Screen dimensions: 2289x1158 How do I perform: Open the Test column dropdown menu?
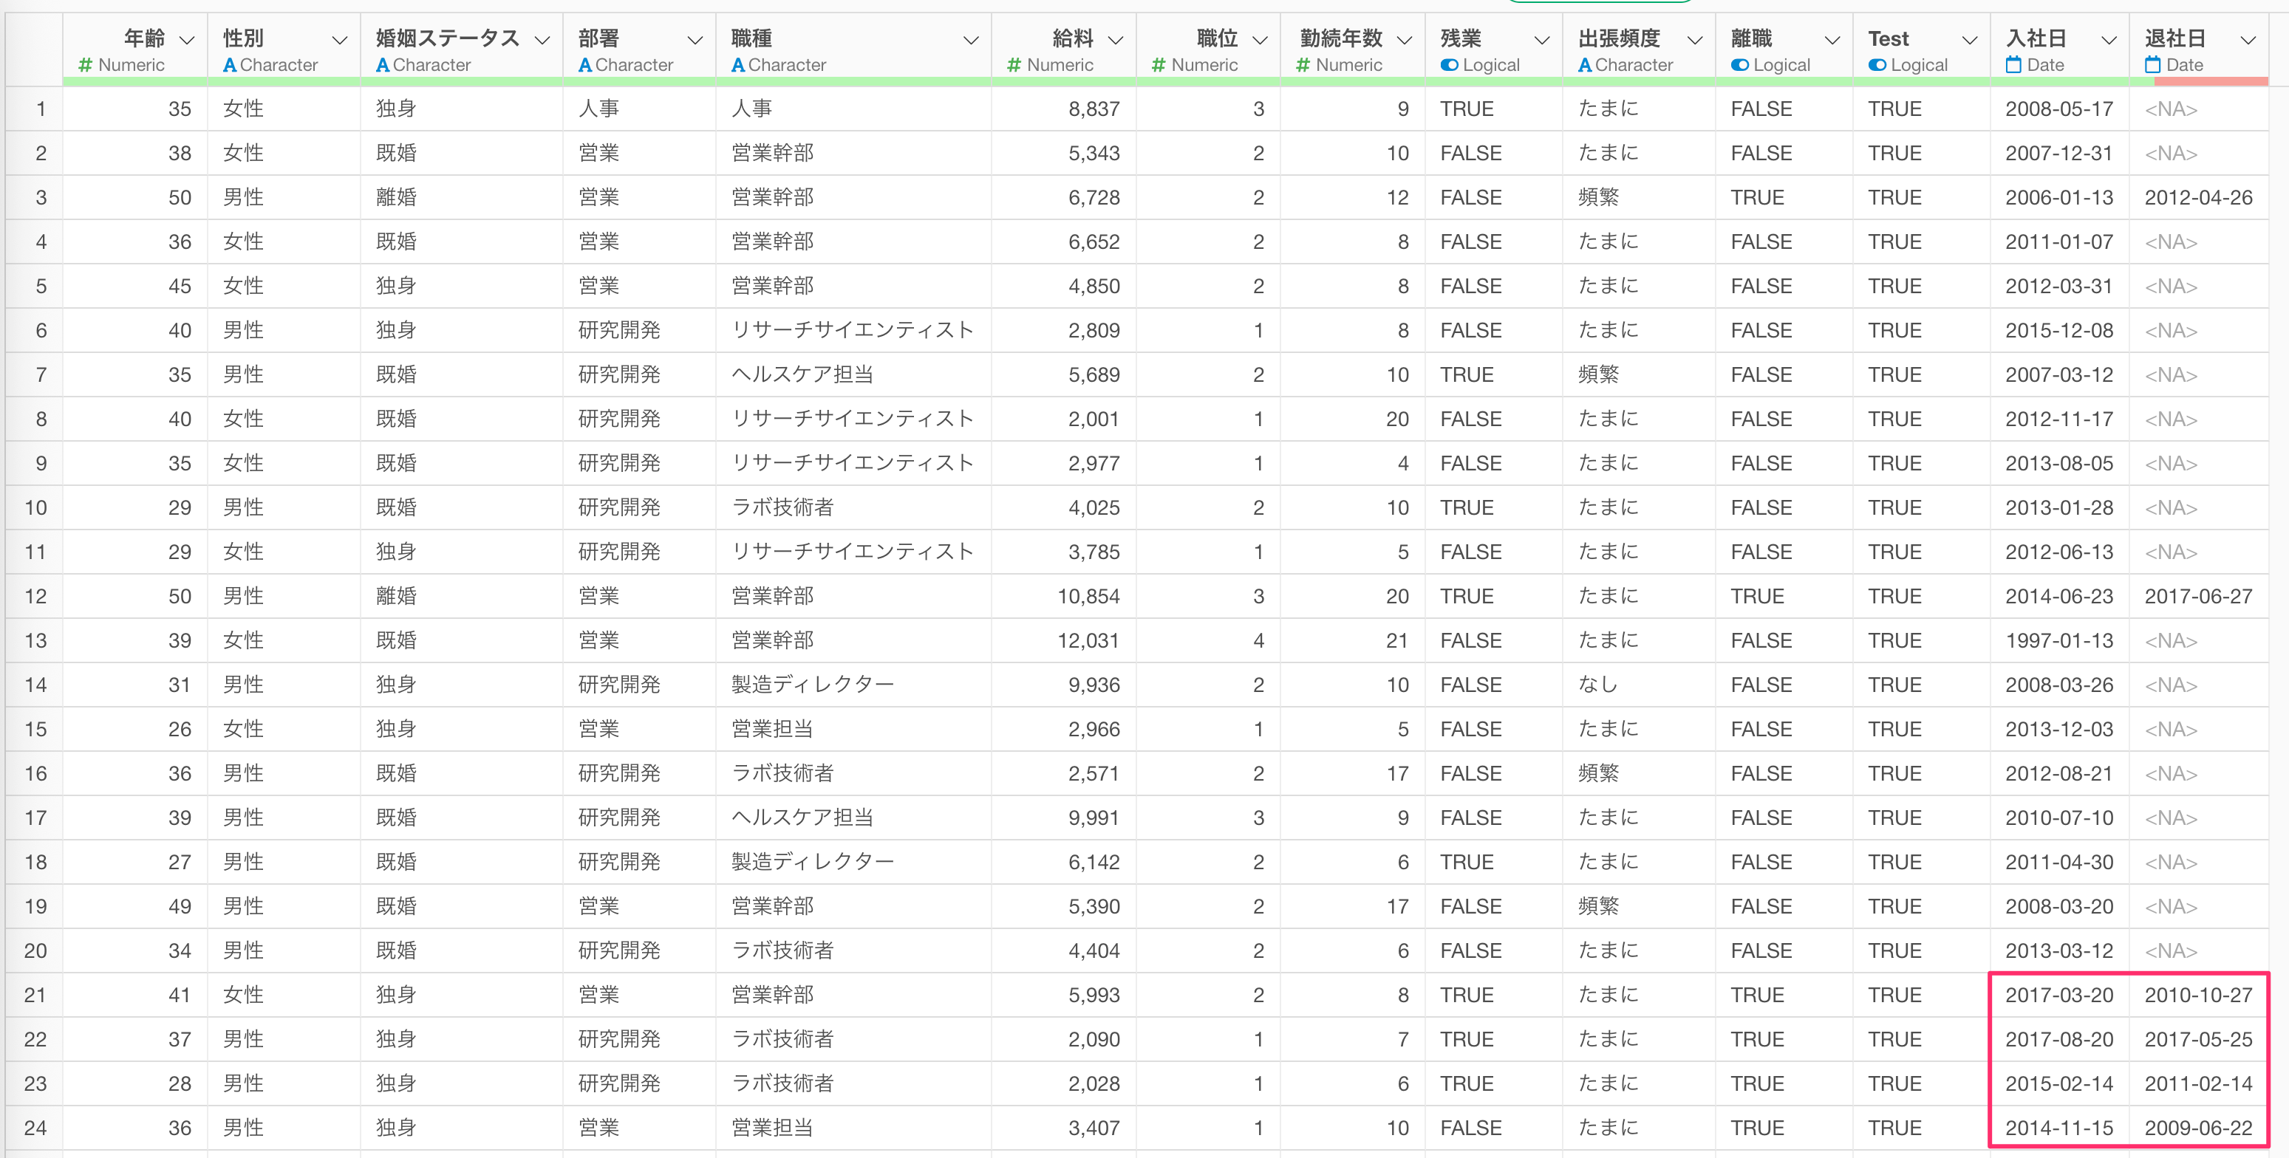coord(1969,40)
